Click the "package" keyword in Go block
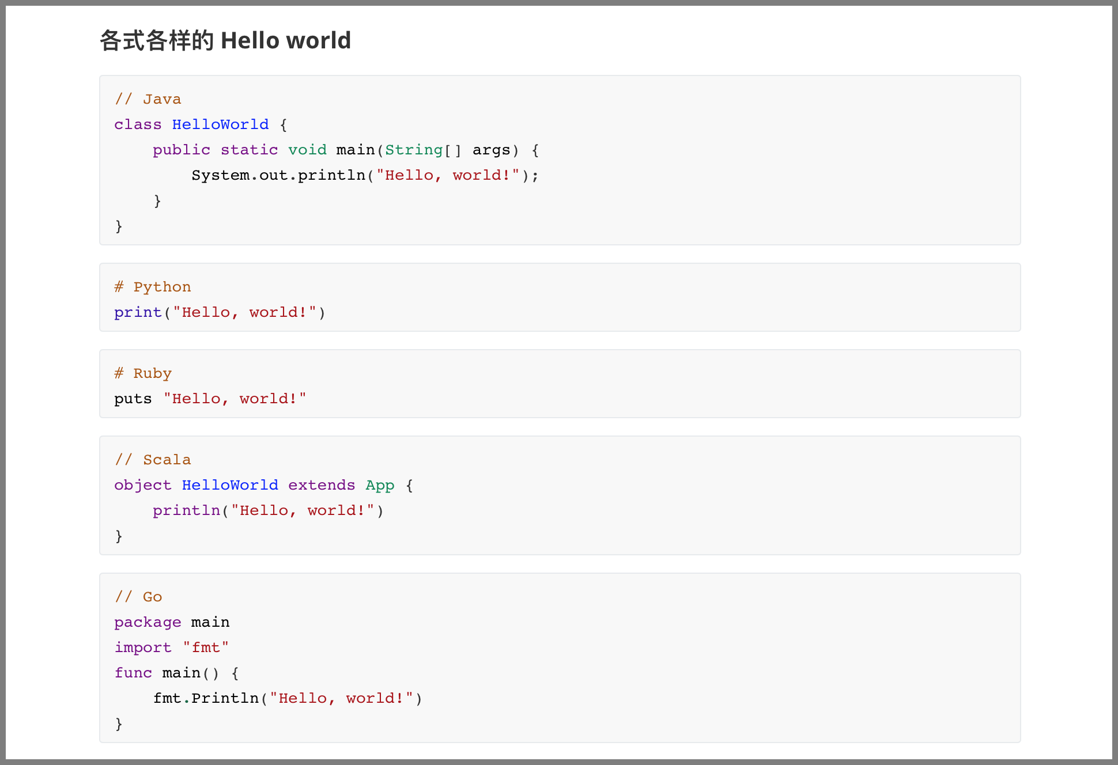1118x765 pixels. tap(148, 622)
